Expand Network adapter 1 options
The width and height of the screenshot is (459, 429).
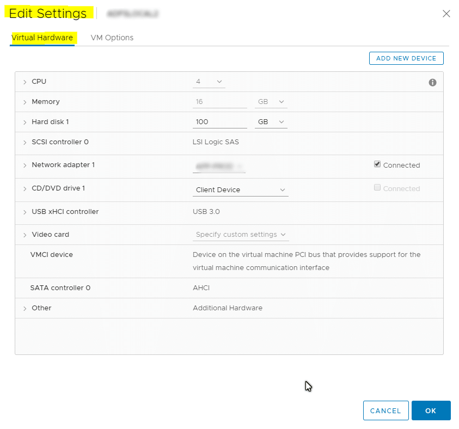coord(25,165)
